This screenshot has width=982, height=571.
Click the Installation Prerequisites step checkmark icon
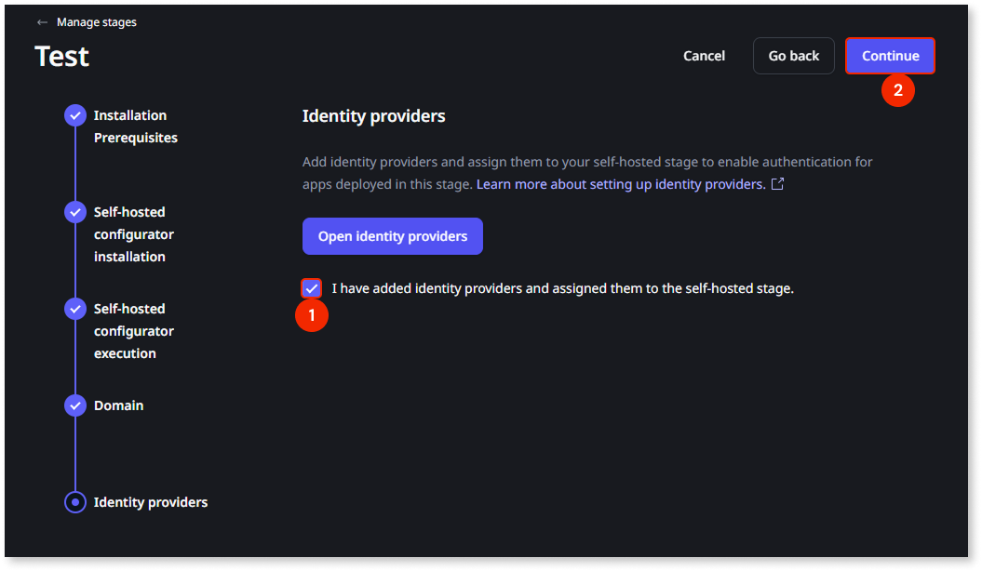click(x=75, y=115)
